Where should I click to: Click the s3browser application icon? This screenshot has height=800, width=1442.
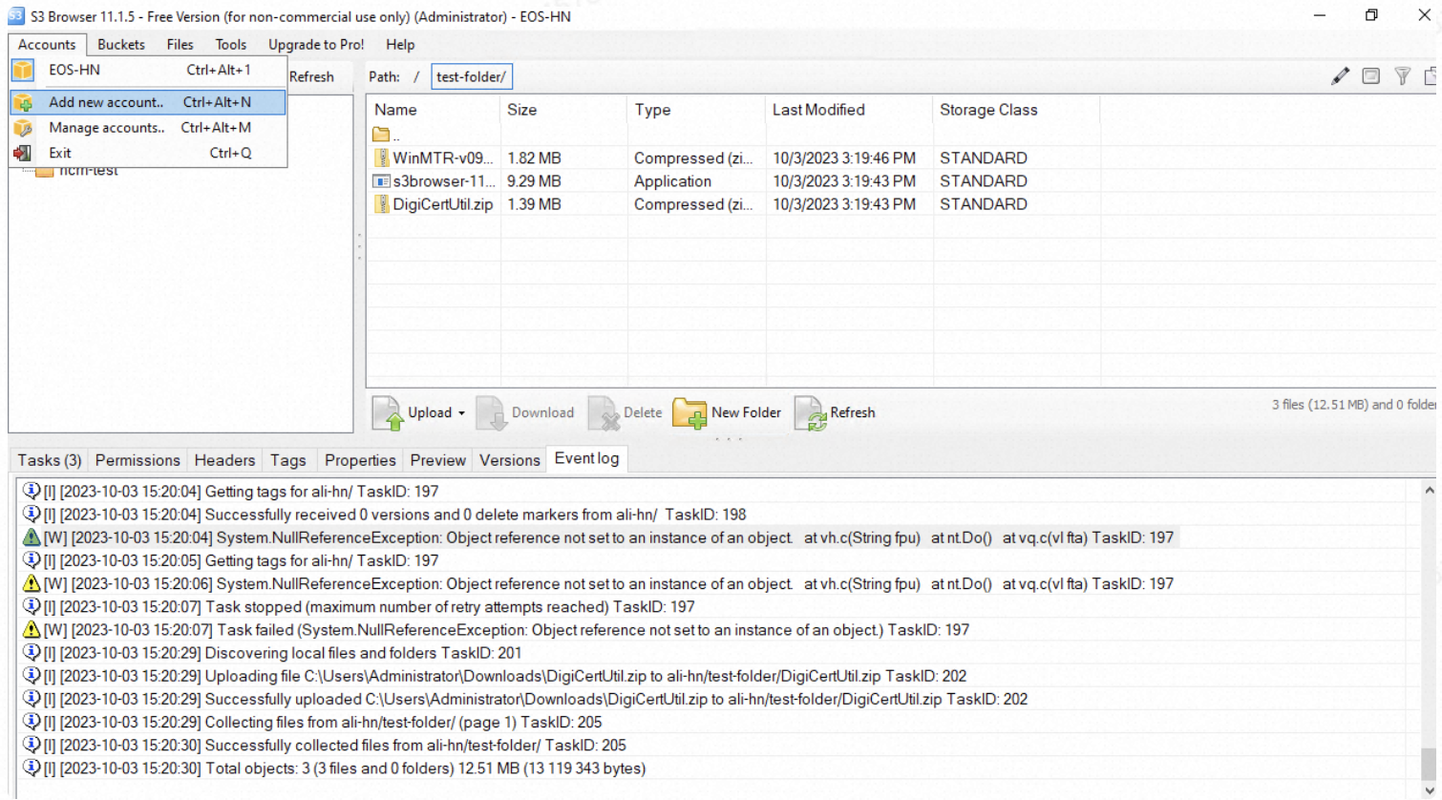tap(381, 181)
